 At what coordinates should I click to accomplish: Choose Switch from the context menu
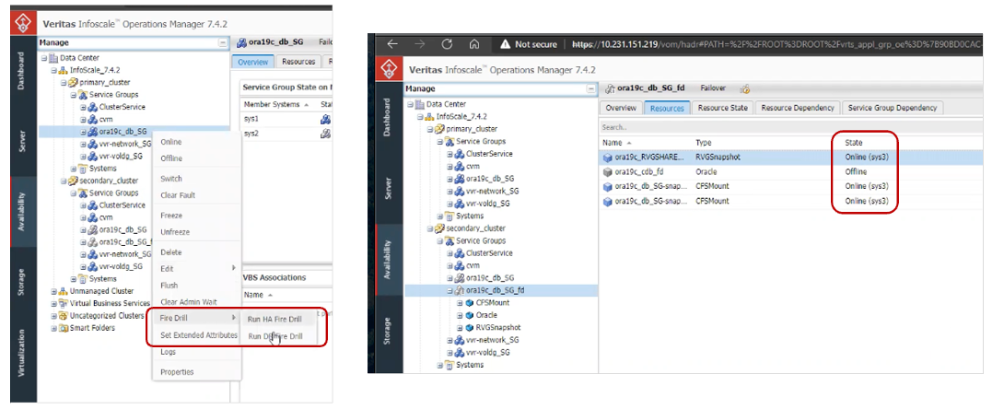click(x=171, y=179)
